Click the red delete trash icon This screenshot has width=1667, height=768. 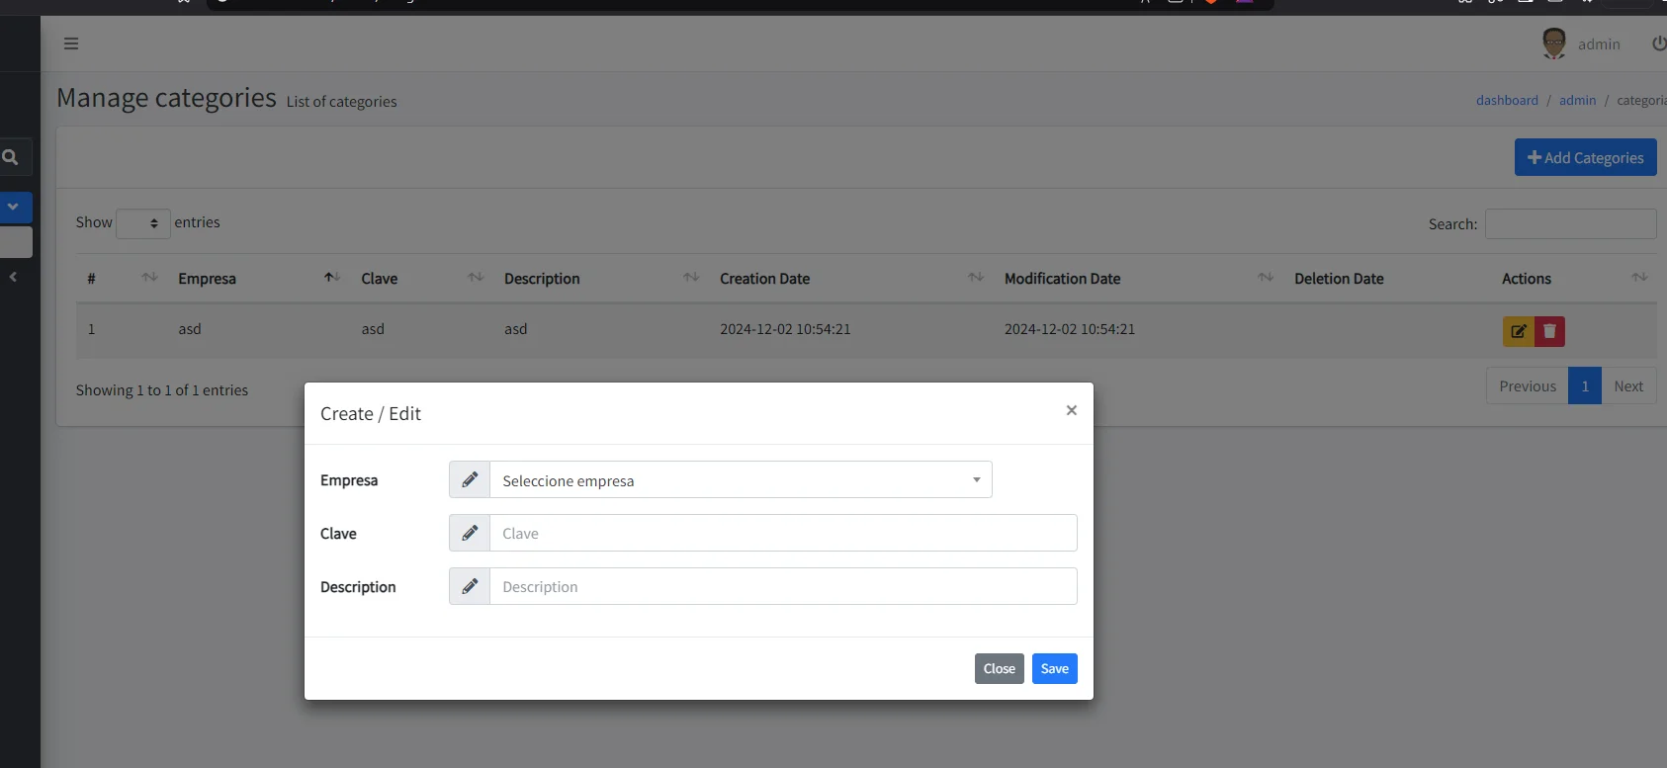click(1549, 331)
